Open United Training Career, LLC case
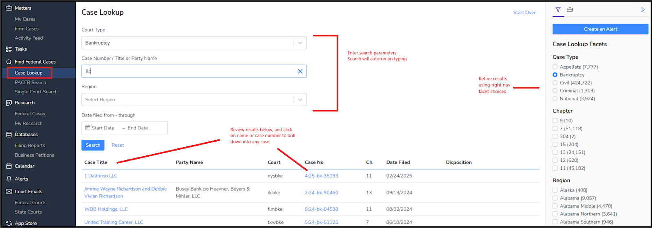 click(114, 222)
